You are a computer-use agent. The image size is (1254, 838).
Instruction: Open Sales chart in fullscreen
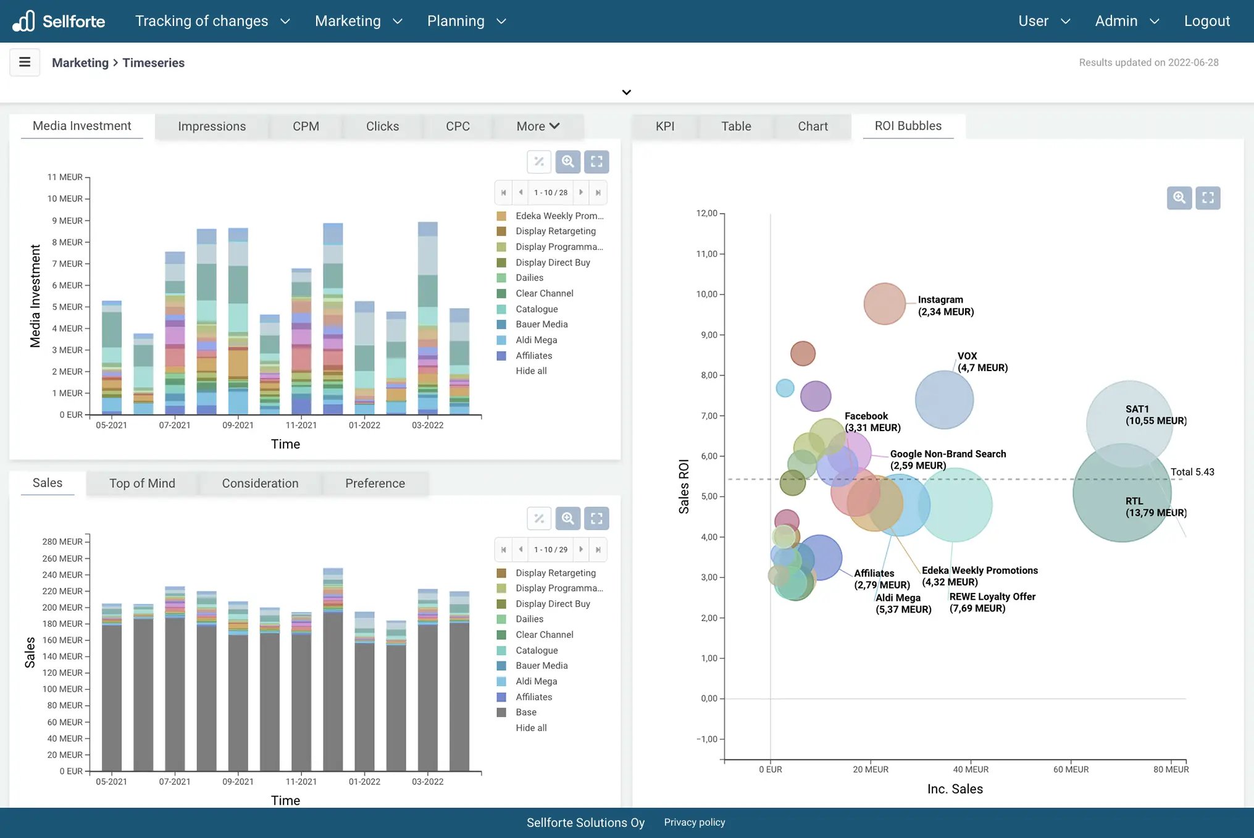point(596,519)
